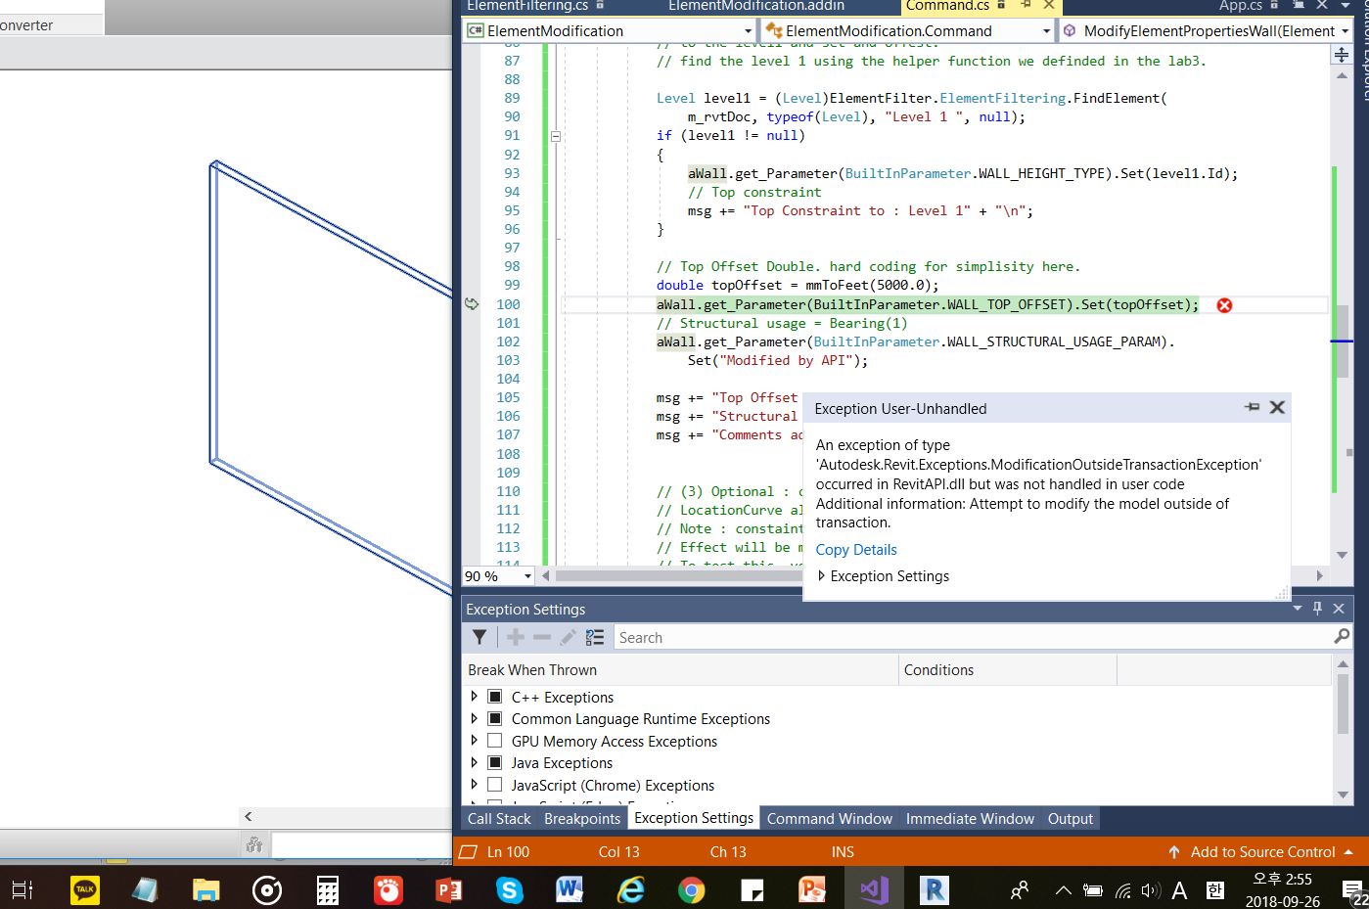The image size is (1369, 909).
Task: Close the Exception User-Unhandled popup
Action: coord(1277,407)
